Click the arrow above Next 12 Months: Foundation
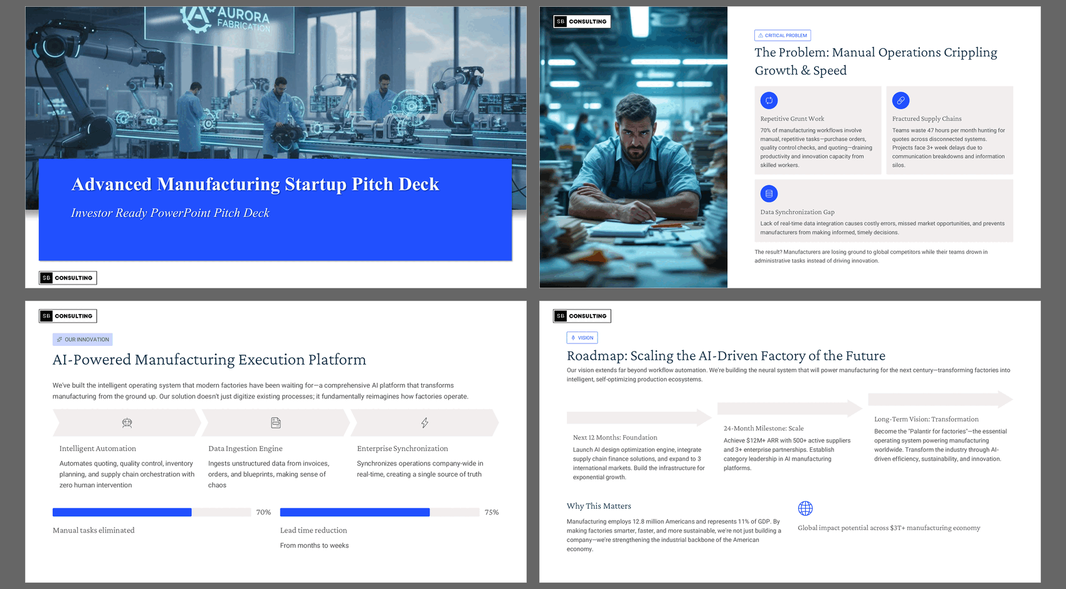The image size is (1066, 589). 638,417
